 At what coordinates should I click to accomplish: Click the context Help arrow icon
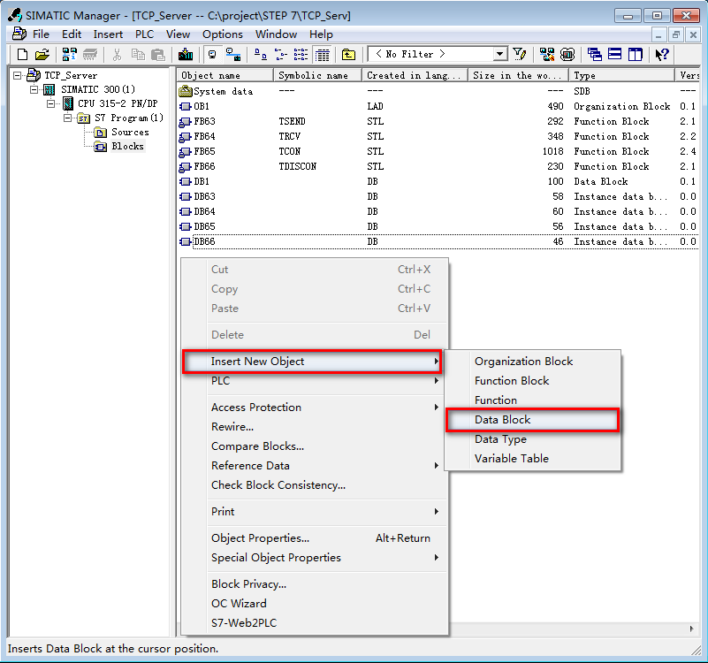662,55
